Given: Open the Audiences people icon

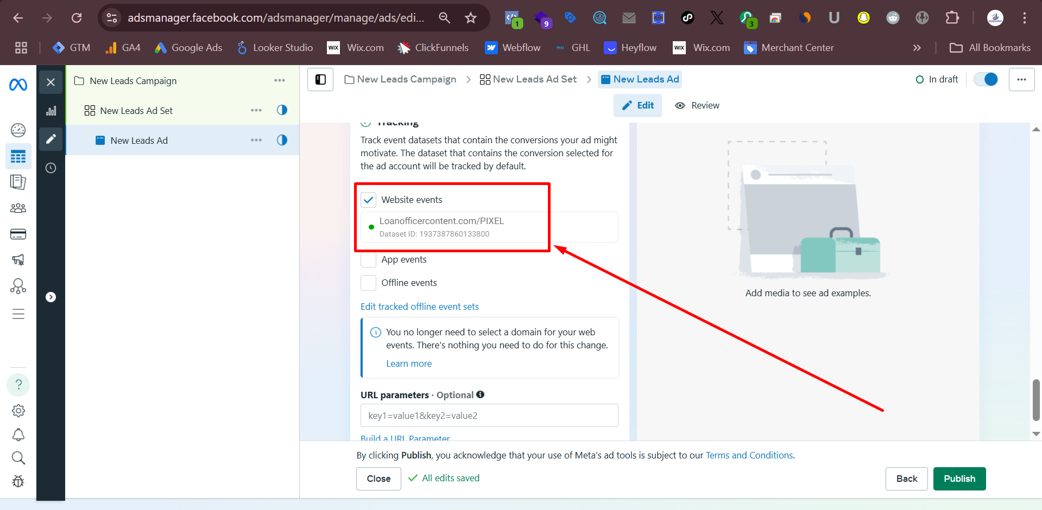Looking at the screenshot, I should (18, 208).
